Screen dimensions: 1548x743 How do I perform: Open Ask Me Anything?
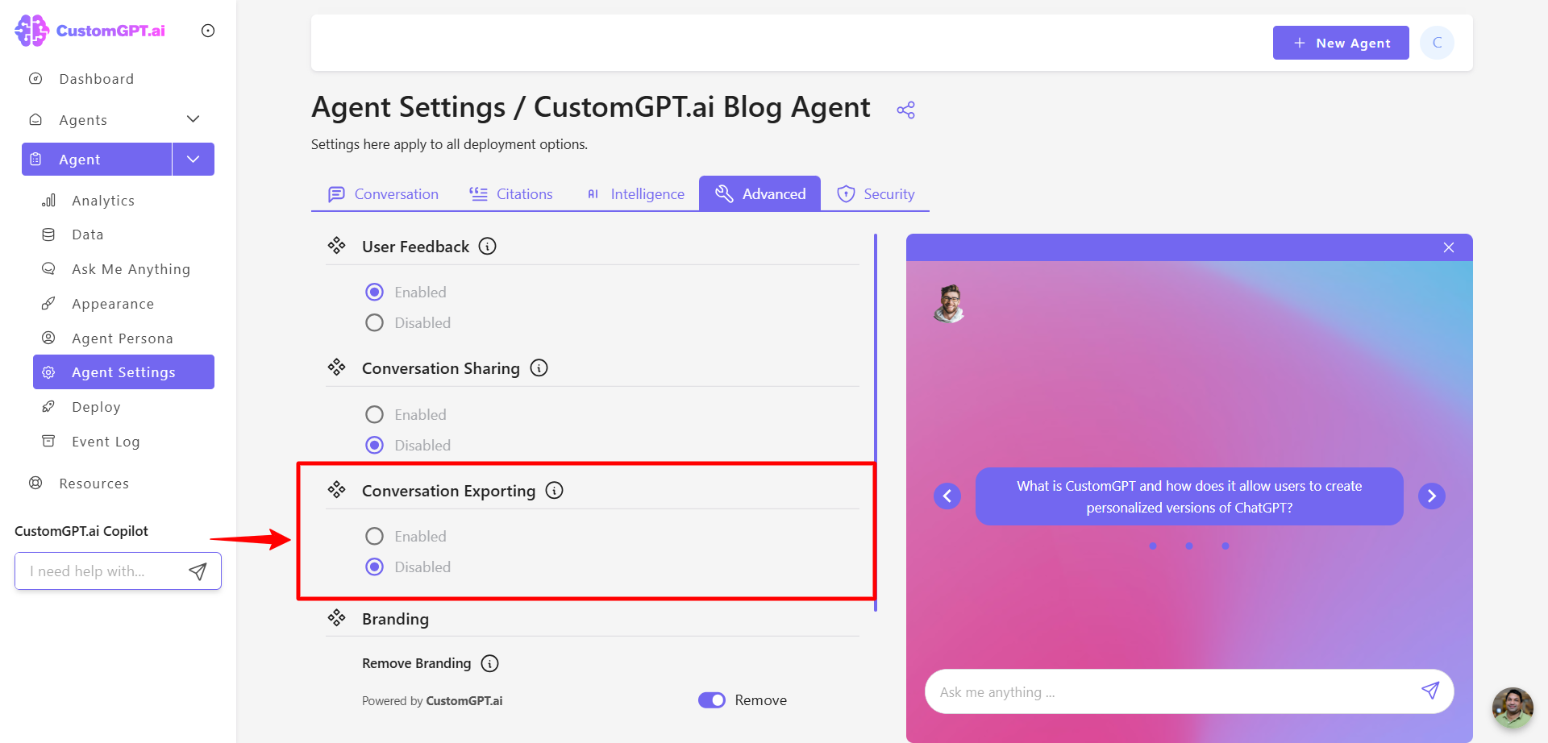click(x=131, y=269)
